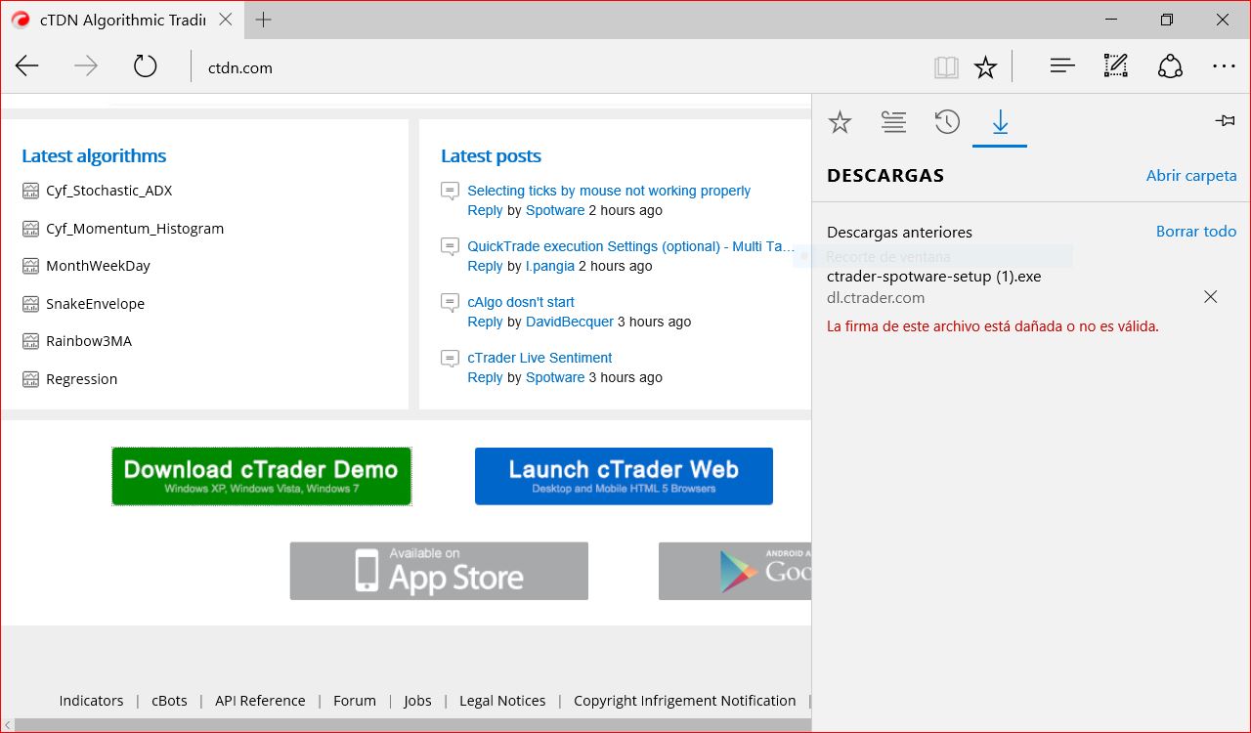Select the Downloads tab in Hub panel
This screenshot has height=733, width=1251.
coord(1000,122)
